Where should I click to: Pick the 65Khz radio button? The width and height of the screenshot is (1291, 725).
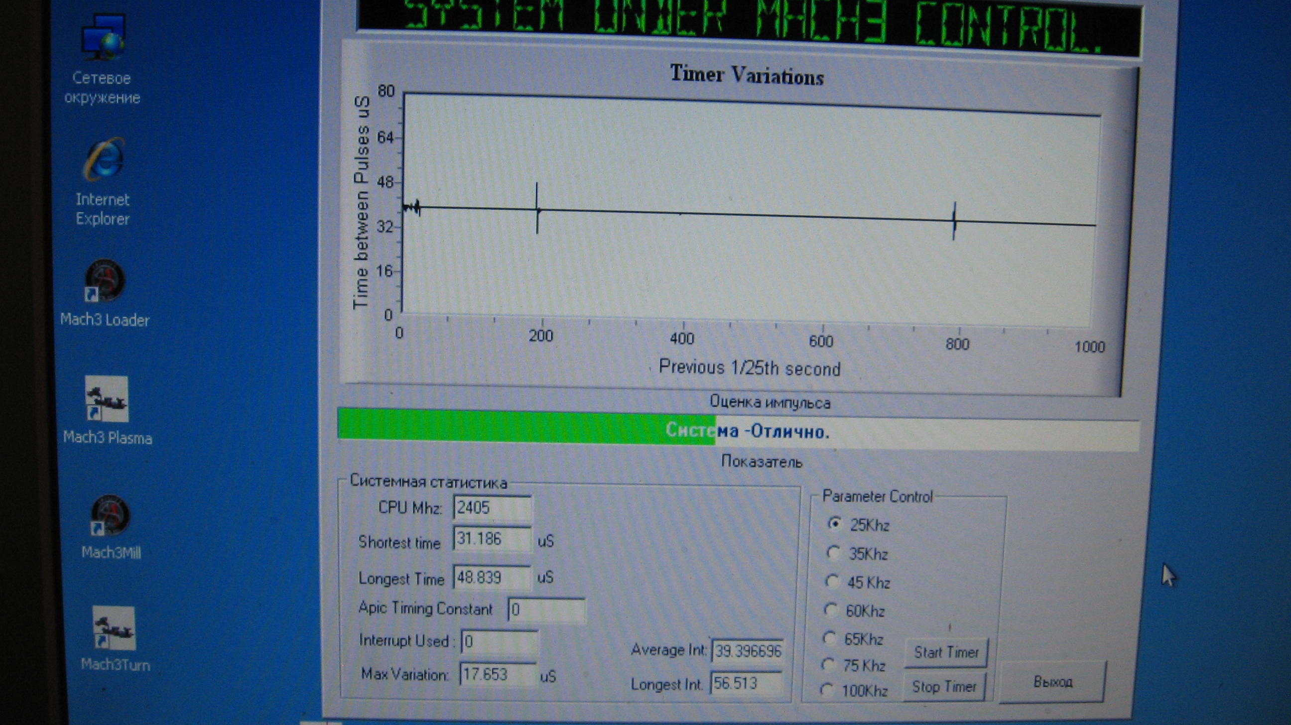click(829, 638)
